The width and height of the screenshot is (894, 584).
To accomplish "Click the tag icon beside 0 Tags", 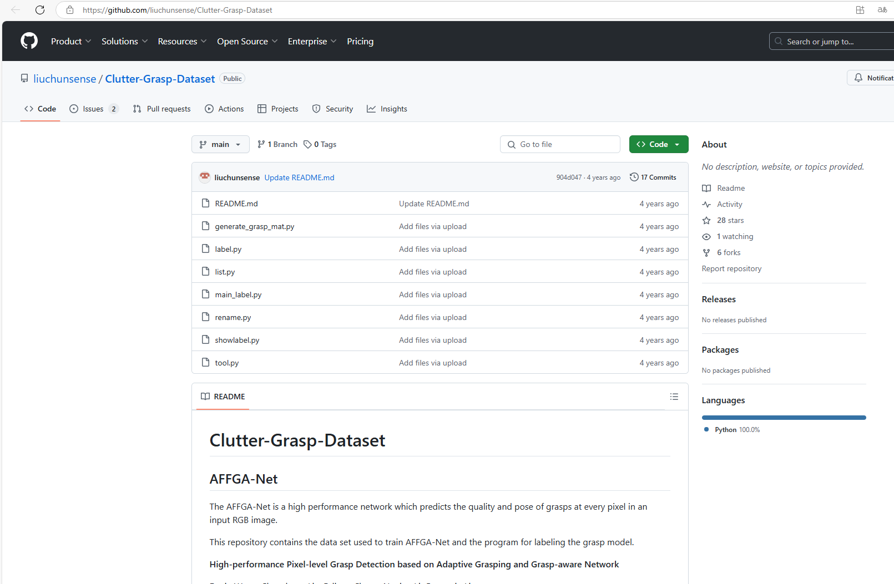I will coord(307,144).
